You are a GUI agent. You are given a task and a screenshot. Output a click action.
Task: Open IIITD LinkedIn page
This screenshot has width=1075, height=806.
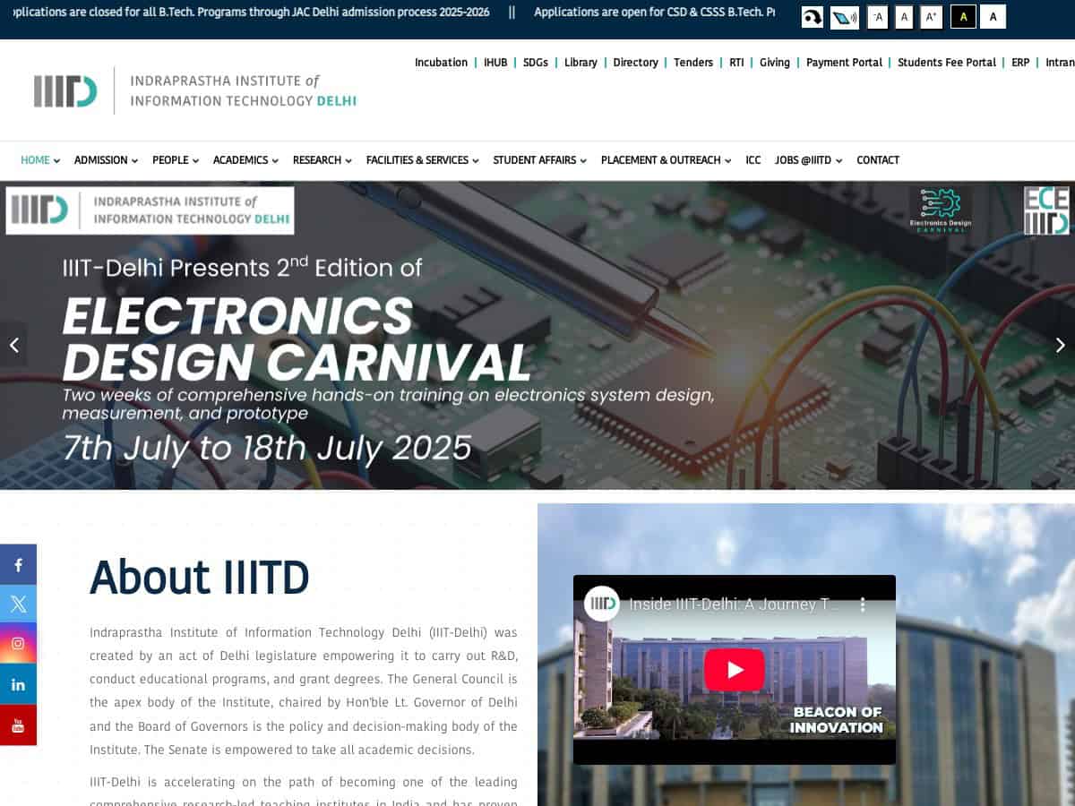pos(18,684)
